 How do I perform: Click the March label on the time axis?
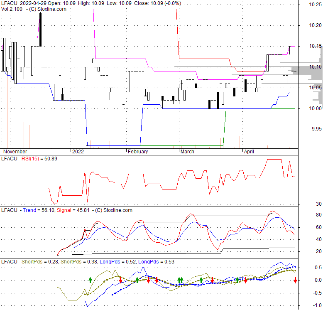pos(187,152)
